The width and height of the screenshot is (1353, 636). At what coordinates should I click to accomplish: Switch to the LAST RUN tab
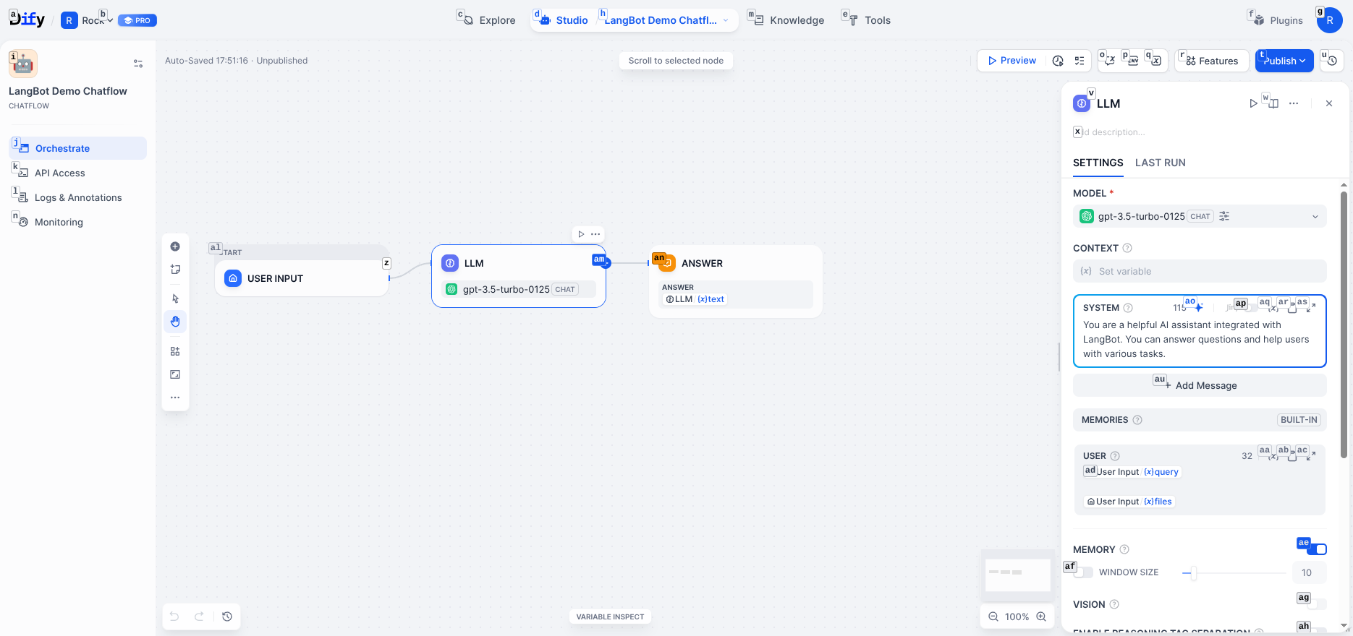tap(1160, 163)
